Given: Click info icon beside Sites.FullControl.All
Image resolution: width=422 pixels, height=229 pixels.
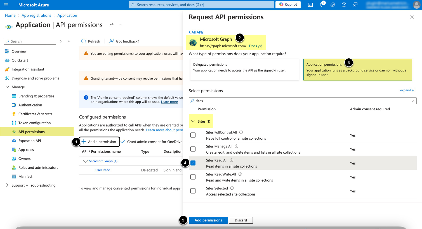Looking at the screenshot, I should pyautogui.click(x=241, y=132).
